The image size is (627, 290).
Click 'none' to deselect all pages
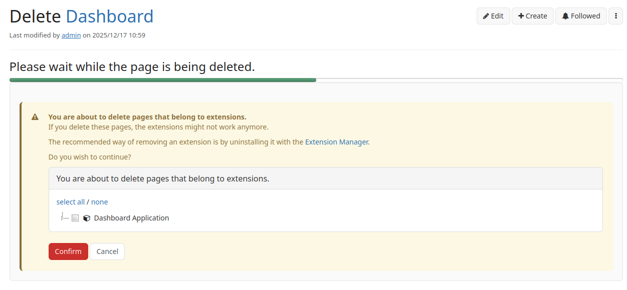tap(99, 202)
